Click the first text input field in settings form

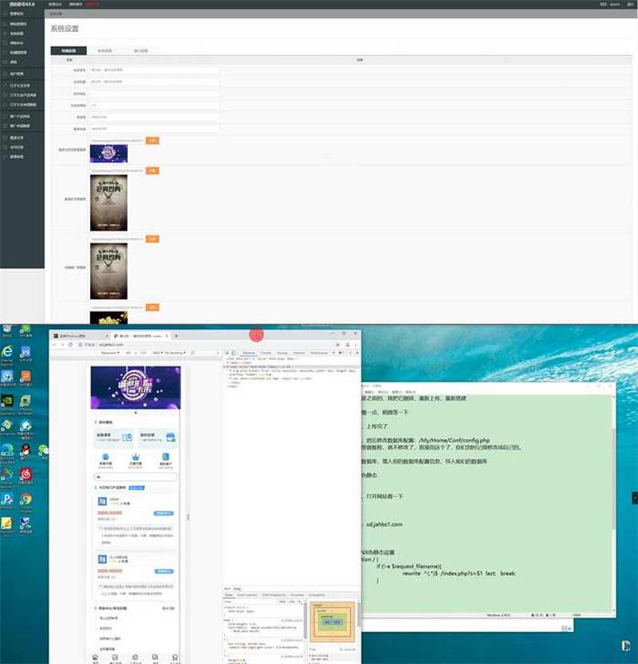pyautogui.click(x=155, y=70)
